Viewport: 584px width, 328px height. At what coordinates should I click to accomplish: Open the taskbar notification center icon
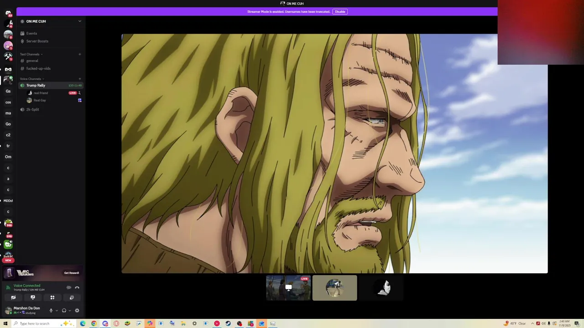[577, 323]
